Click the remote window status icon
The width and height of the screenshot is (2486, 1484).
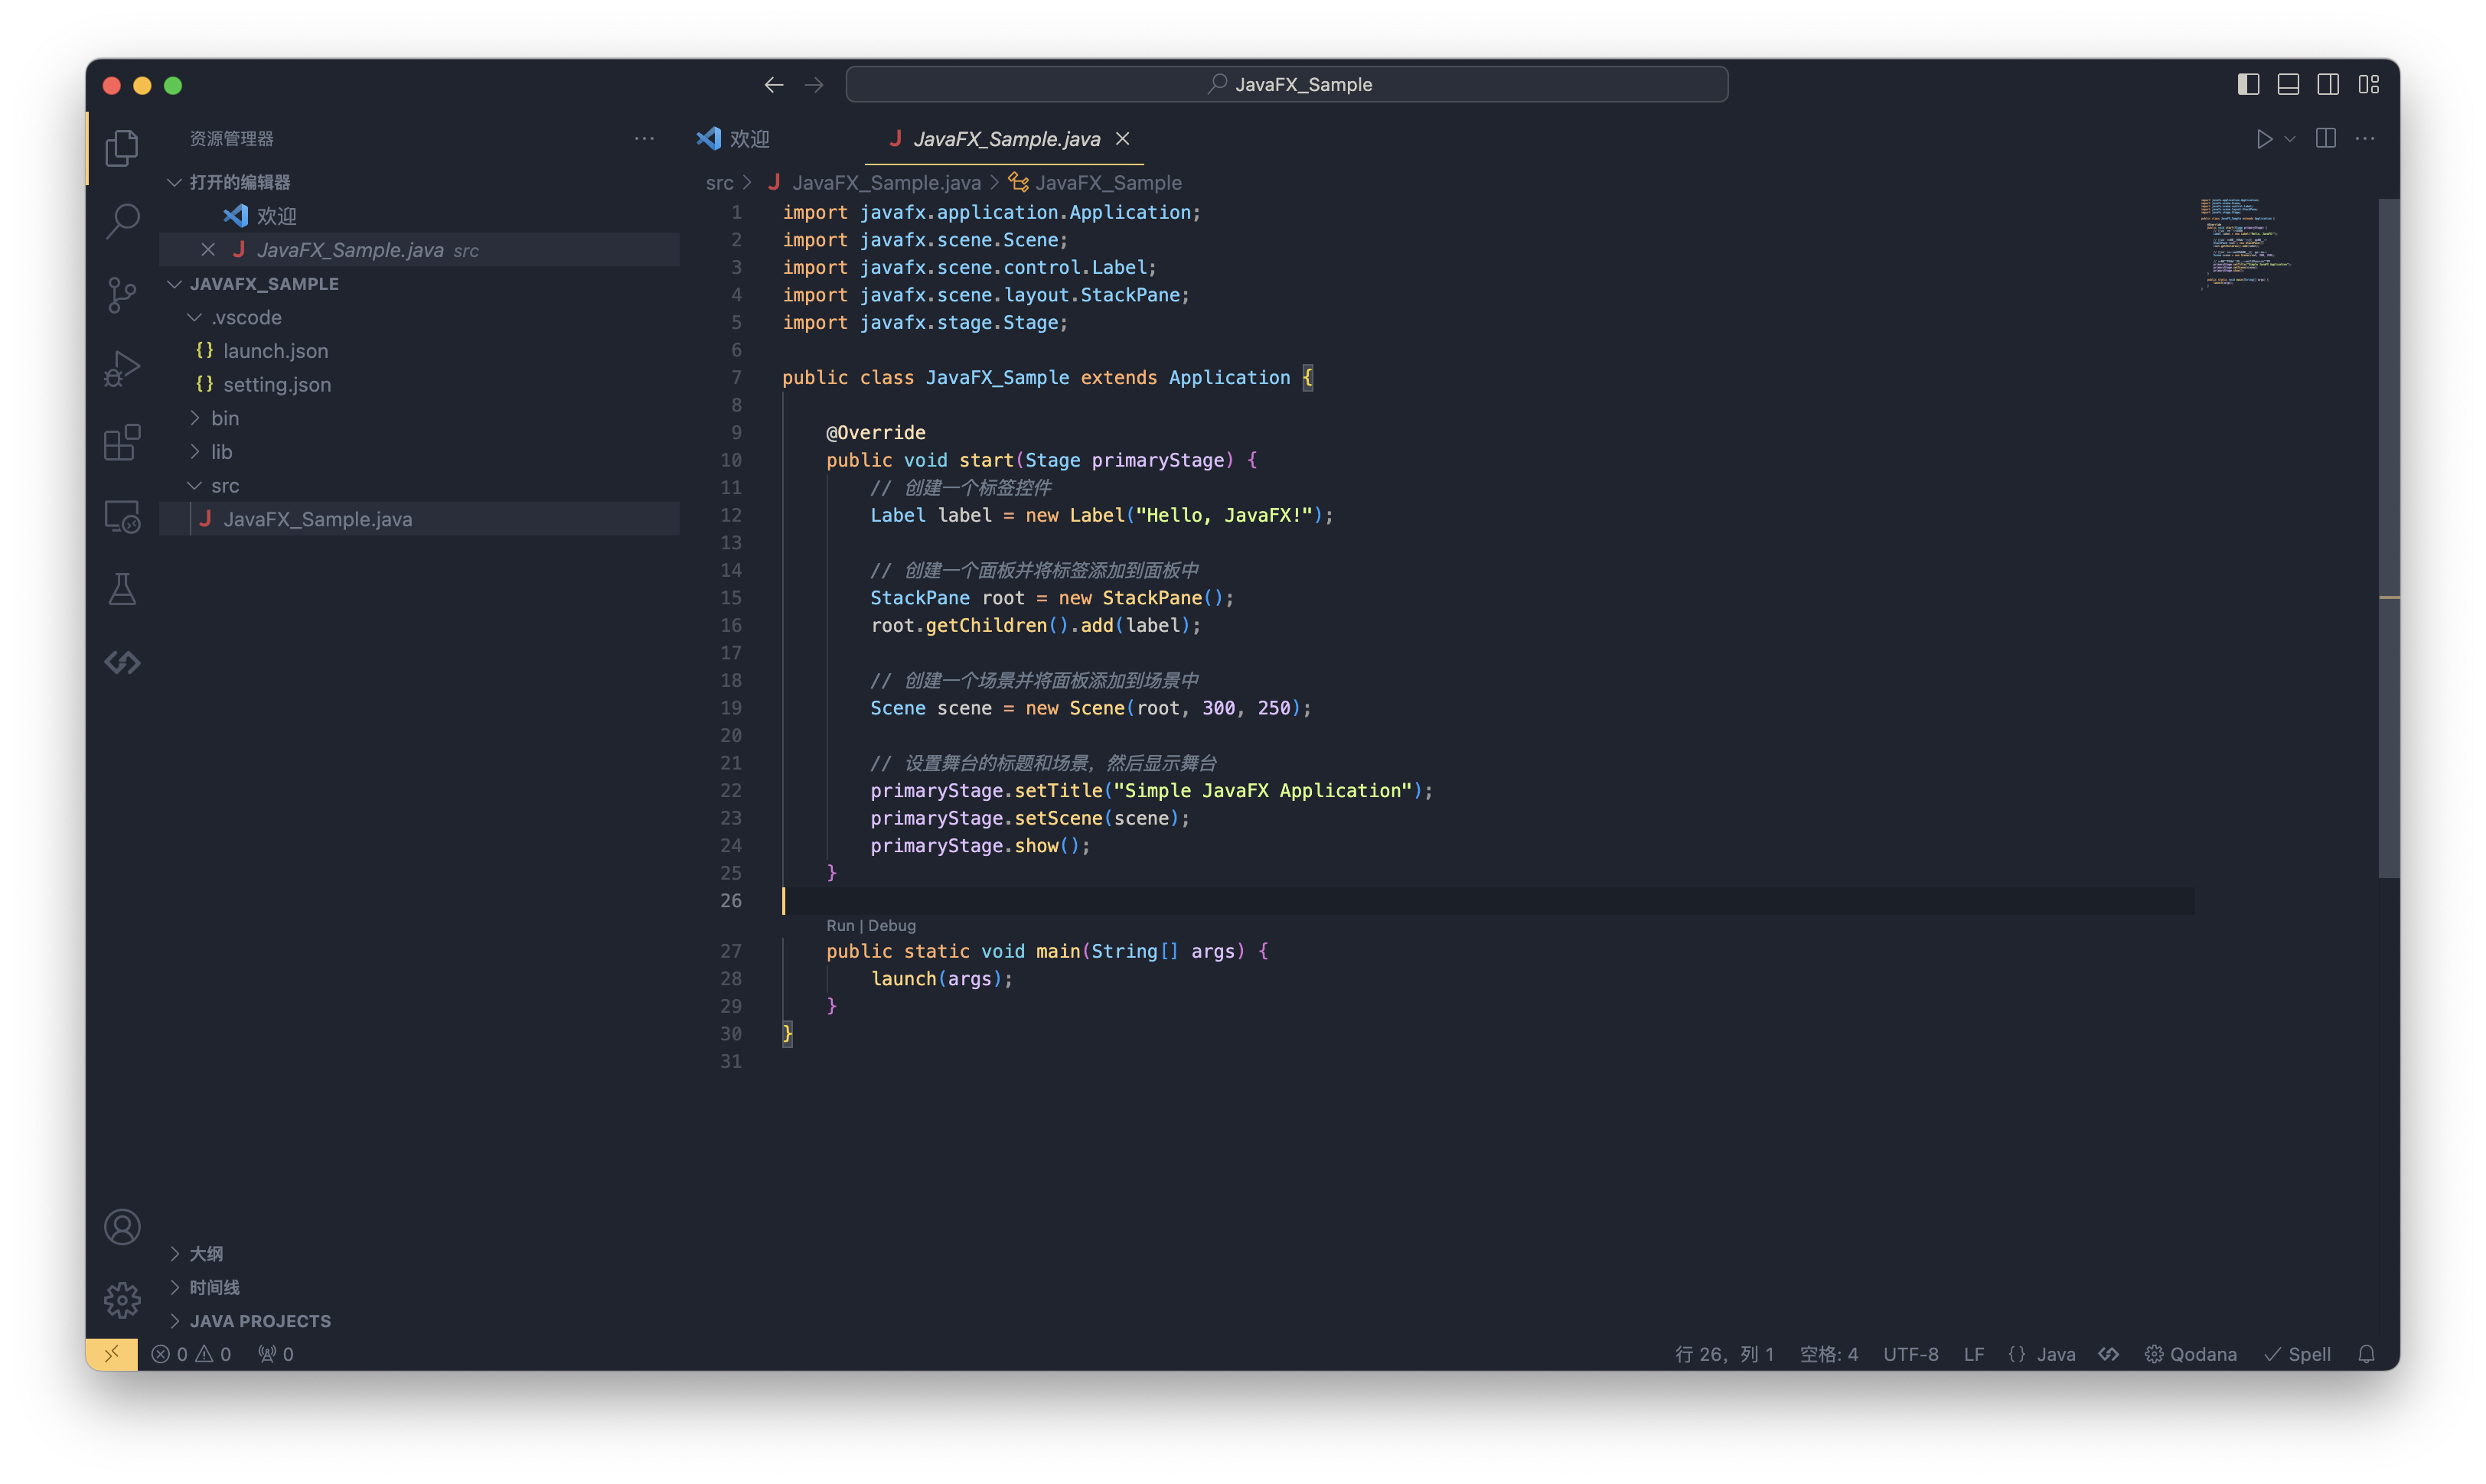112,1354
